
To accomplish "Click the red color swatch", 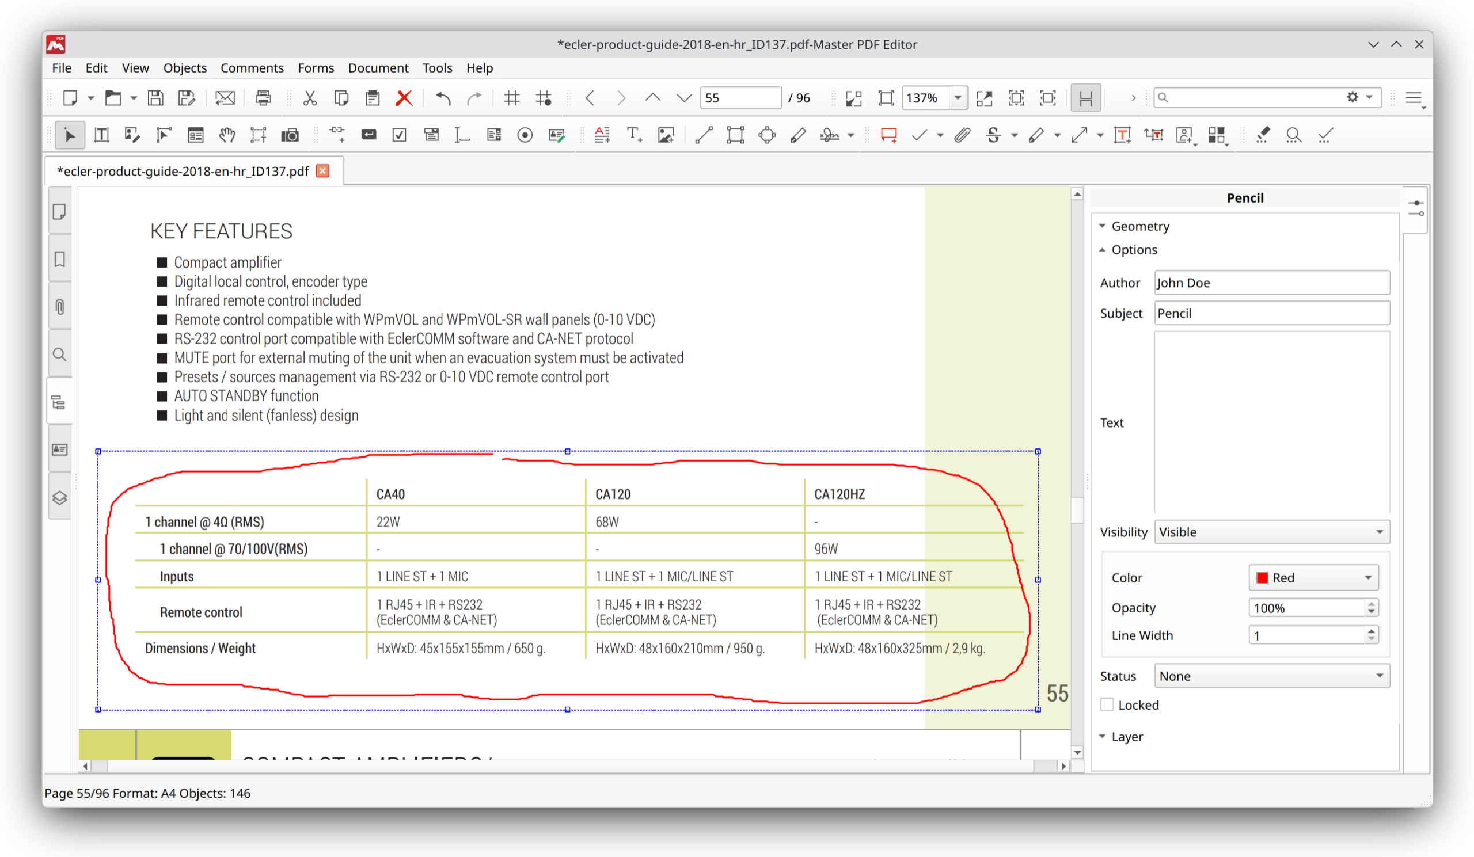I will point(1262,578).
